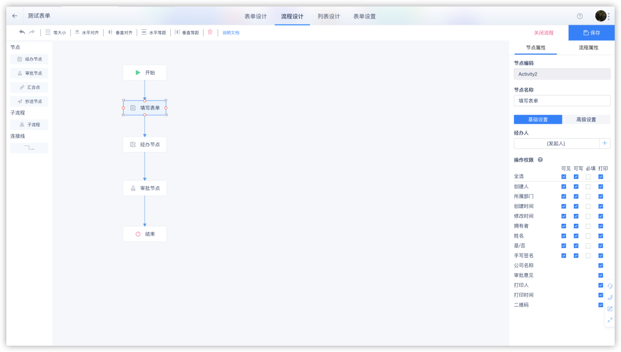Open customer service headset icon
The image size is (621, 352).
coord(610,286)
